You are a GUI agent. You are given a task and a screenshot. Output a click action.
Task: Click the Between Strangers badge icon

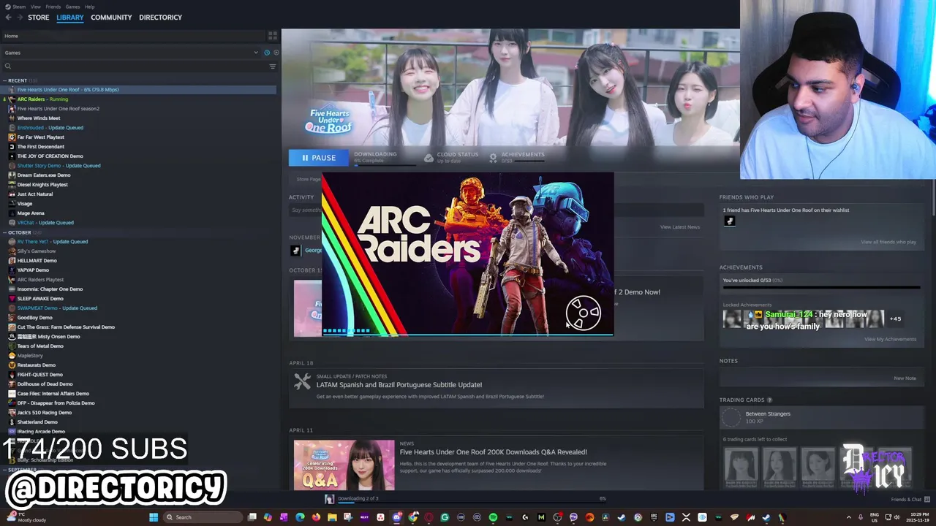pos(731,417)
